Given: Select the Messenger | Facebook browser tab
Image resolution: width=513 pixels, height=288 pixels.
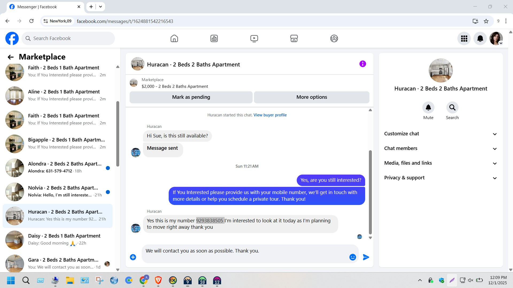Looking at the screenshot, I should tap(45, 7).
